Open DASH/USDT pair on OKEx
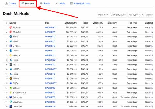This screenshot has height=109, width=155. tap(51, 83)
